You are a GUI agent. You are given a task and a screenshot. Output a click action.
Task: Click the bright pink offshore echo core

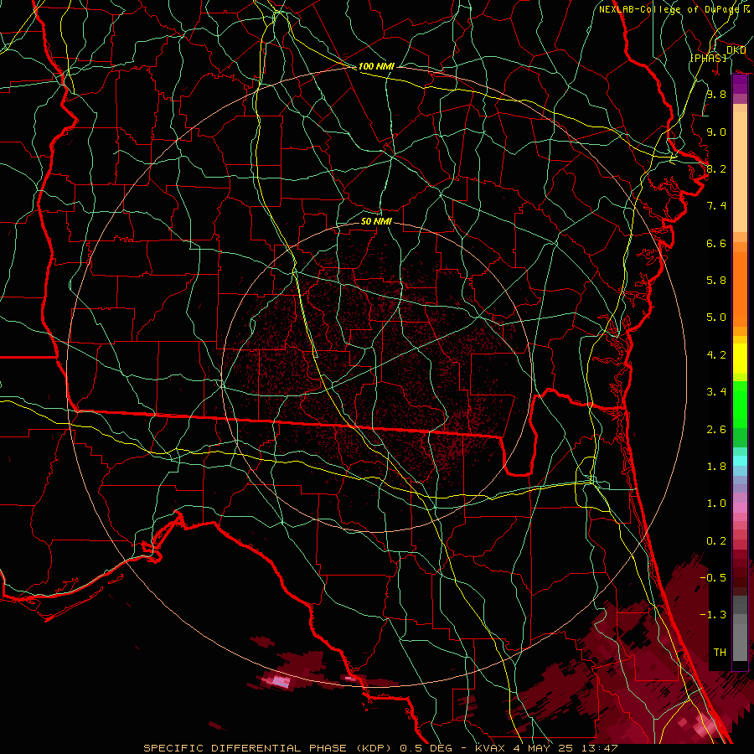pyautogui.click(x=280, y=681)
